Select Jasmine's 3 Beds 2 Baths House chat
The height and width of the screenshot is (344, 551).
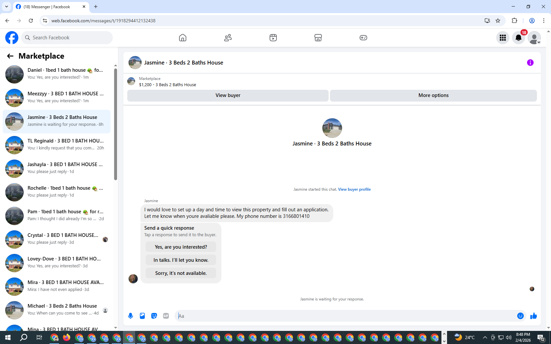[x=56, y=122]
